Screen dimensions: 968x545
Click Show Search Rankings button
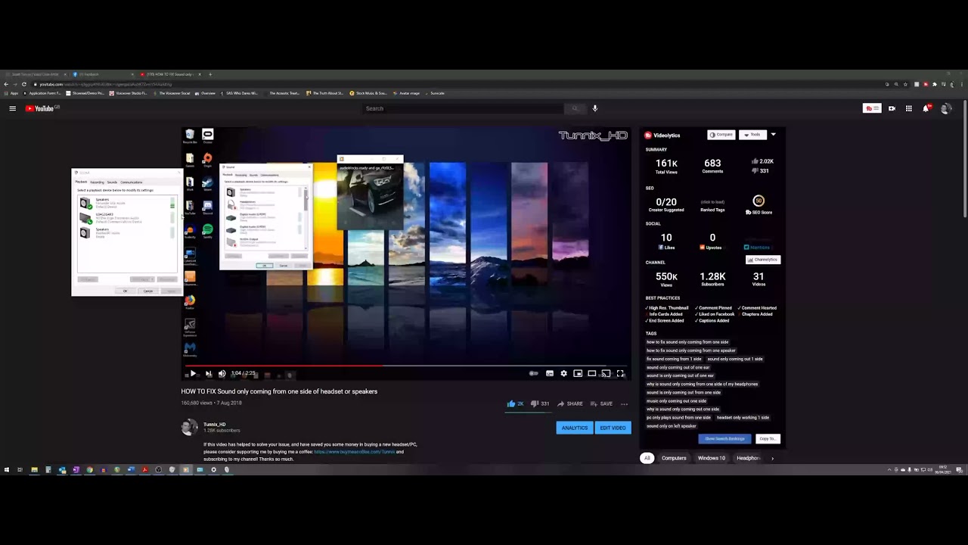pyautogui.click(x=725, y=439)
